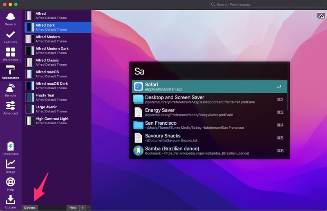327x211 pixels.
Task: Select the High Contrast Light theme
Action: (58, 121)
